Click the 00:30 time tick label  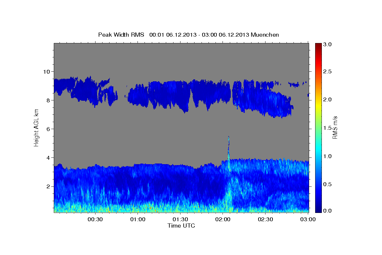(95, 219)
